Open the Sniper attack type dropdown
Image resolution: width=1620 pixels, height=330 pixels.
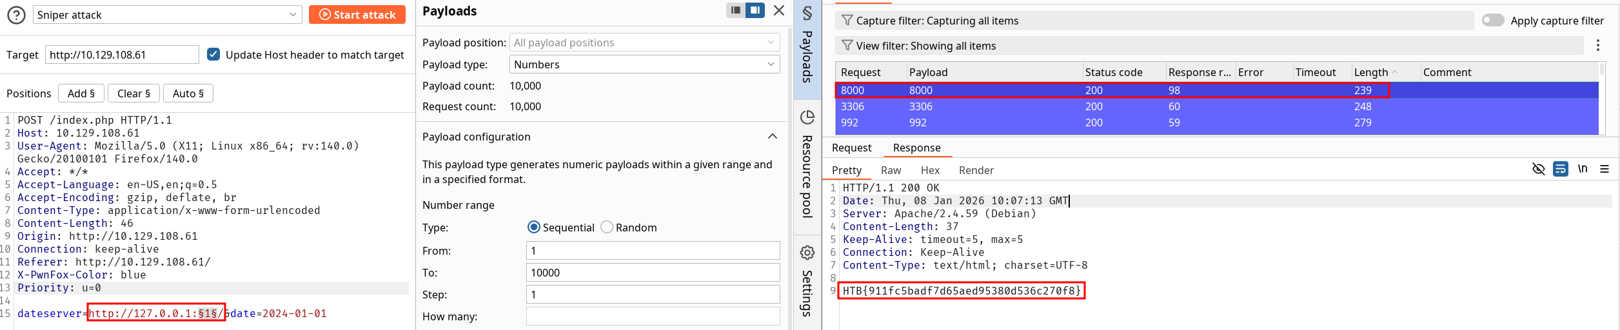[x=166, y=15]
